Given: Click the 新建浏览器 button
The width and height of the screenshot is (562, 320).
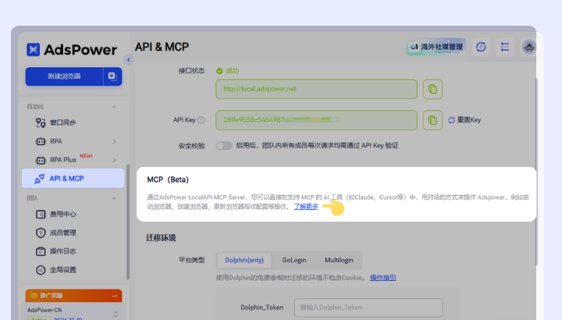Looking at the screenshot, I should click(64, 76).
